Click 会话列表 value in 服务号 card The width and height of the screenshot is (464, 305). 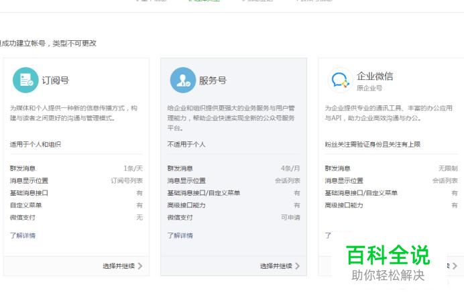[x=288, y=180]
